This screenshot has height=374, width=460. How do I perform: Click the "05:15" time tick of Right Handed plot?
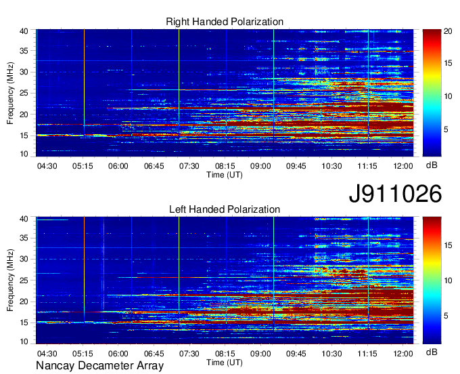click(83, 166)
